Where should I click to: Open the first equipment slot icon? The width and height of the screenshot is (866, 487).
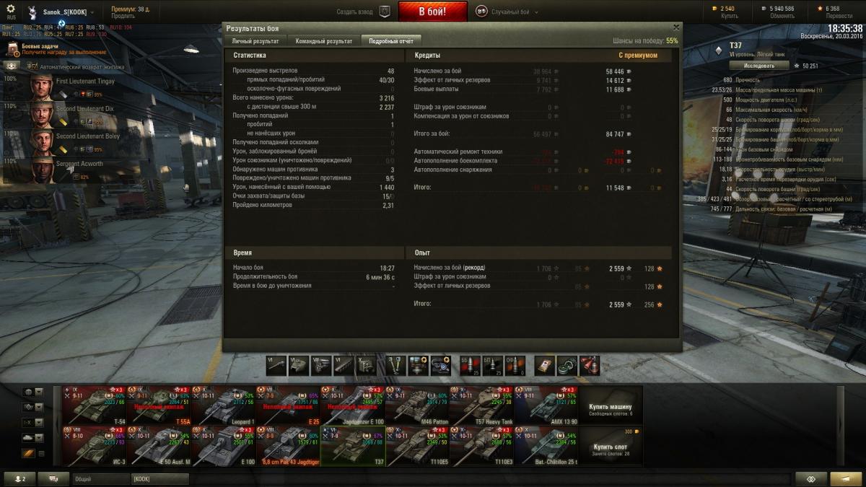[396, 365]
